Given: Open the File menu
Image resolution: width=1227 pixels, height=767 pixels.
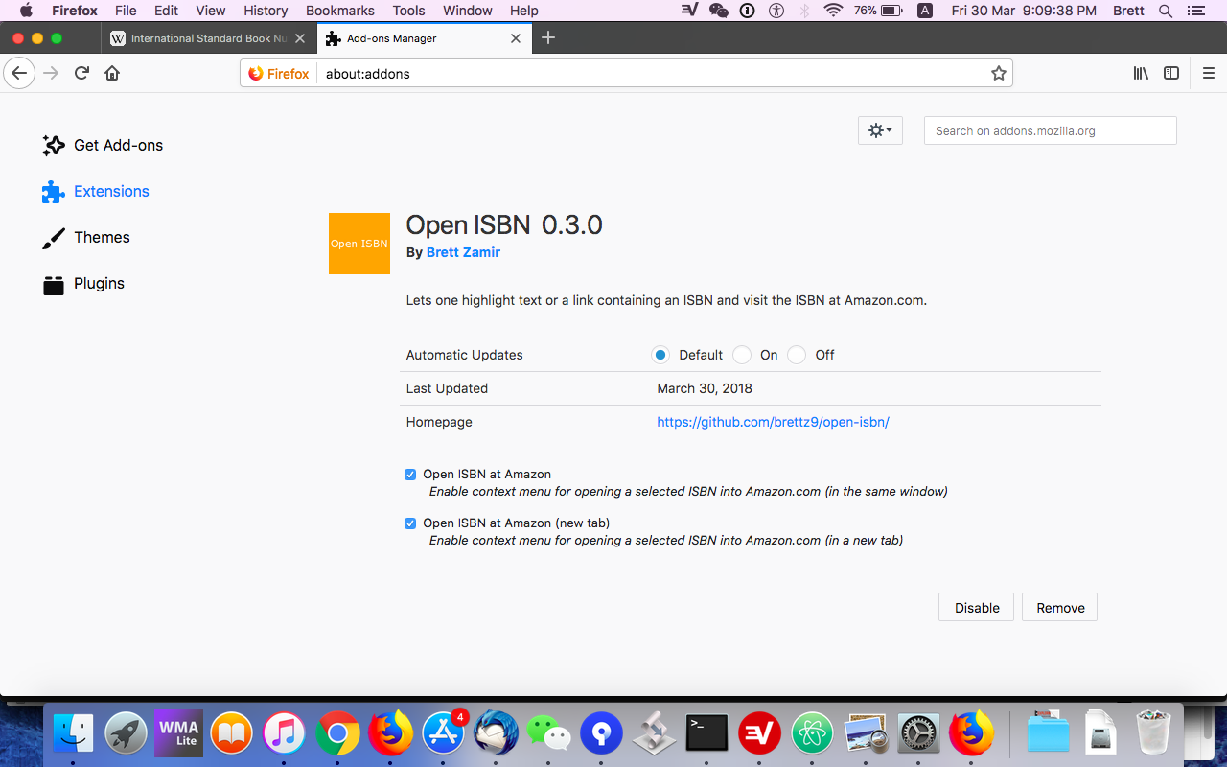Looking at the screenshot, I should click(126, 11).
